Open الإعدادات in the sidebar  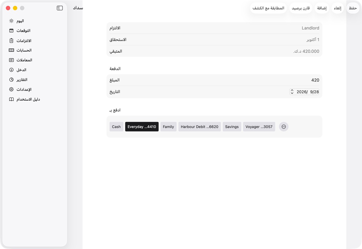[x=35, y=89]
